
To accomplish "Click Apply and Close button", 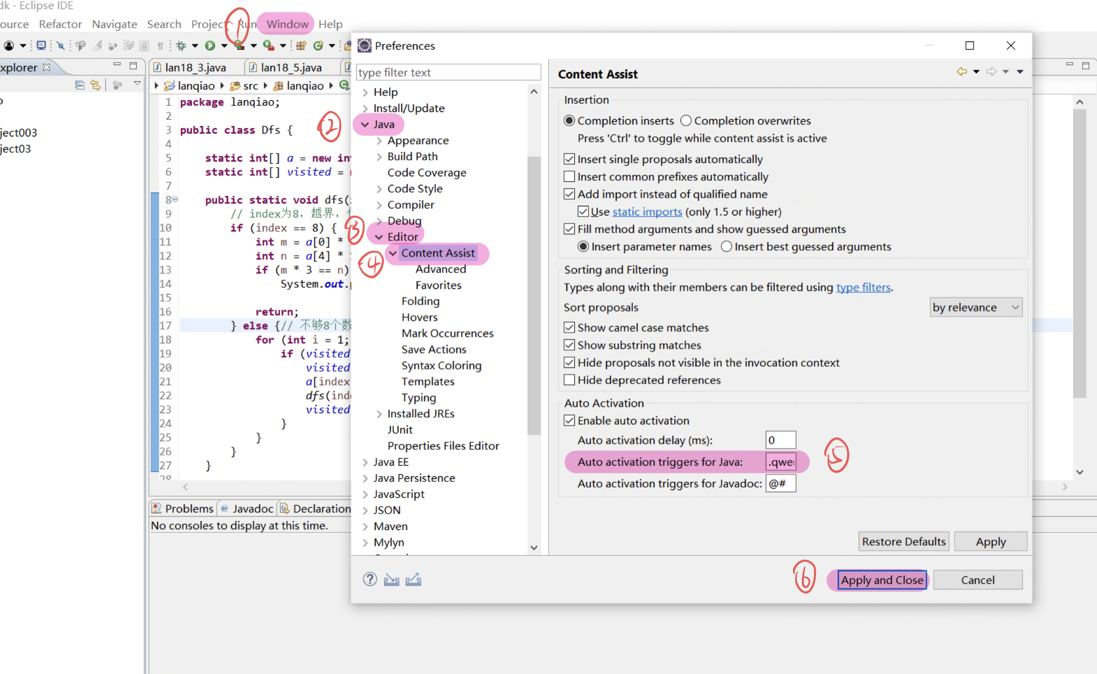I will point(882,580).
